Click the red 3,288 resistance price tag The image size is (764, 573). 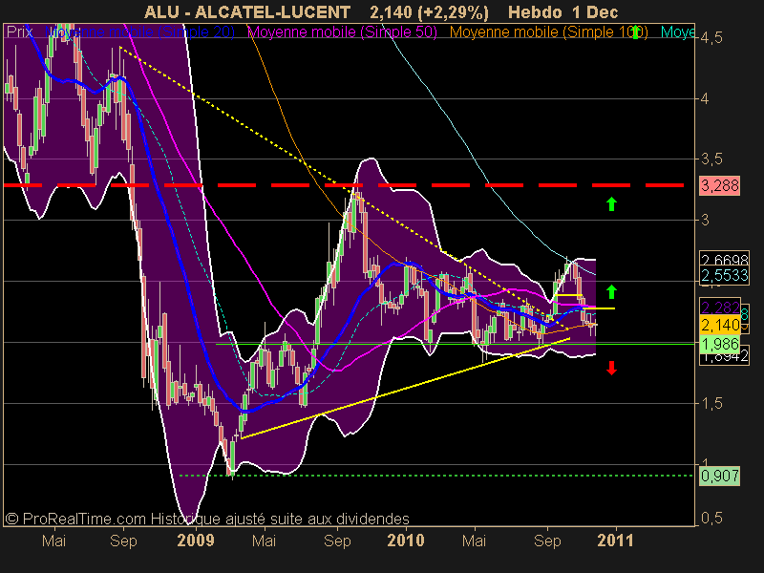tap(720, 185)
